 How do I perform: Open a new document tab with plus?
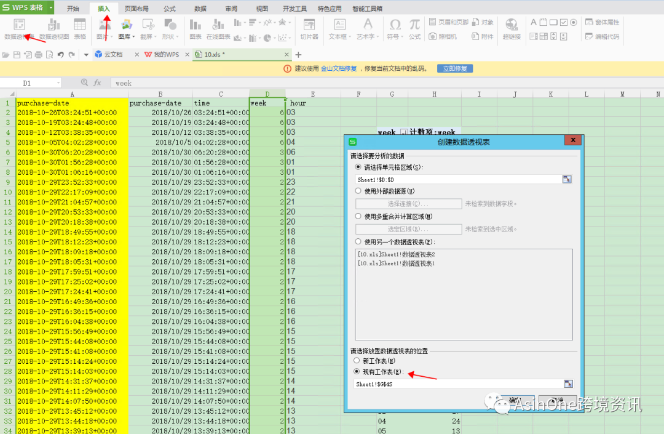click(x=298, y=55)
